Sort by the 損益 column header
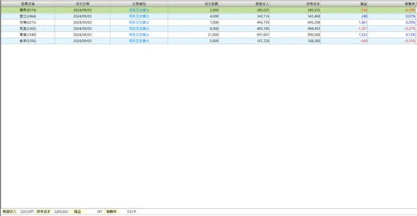Viewport: 417px width, 216px height. [344, 4]
